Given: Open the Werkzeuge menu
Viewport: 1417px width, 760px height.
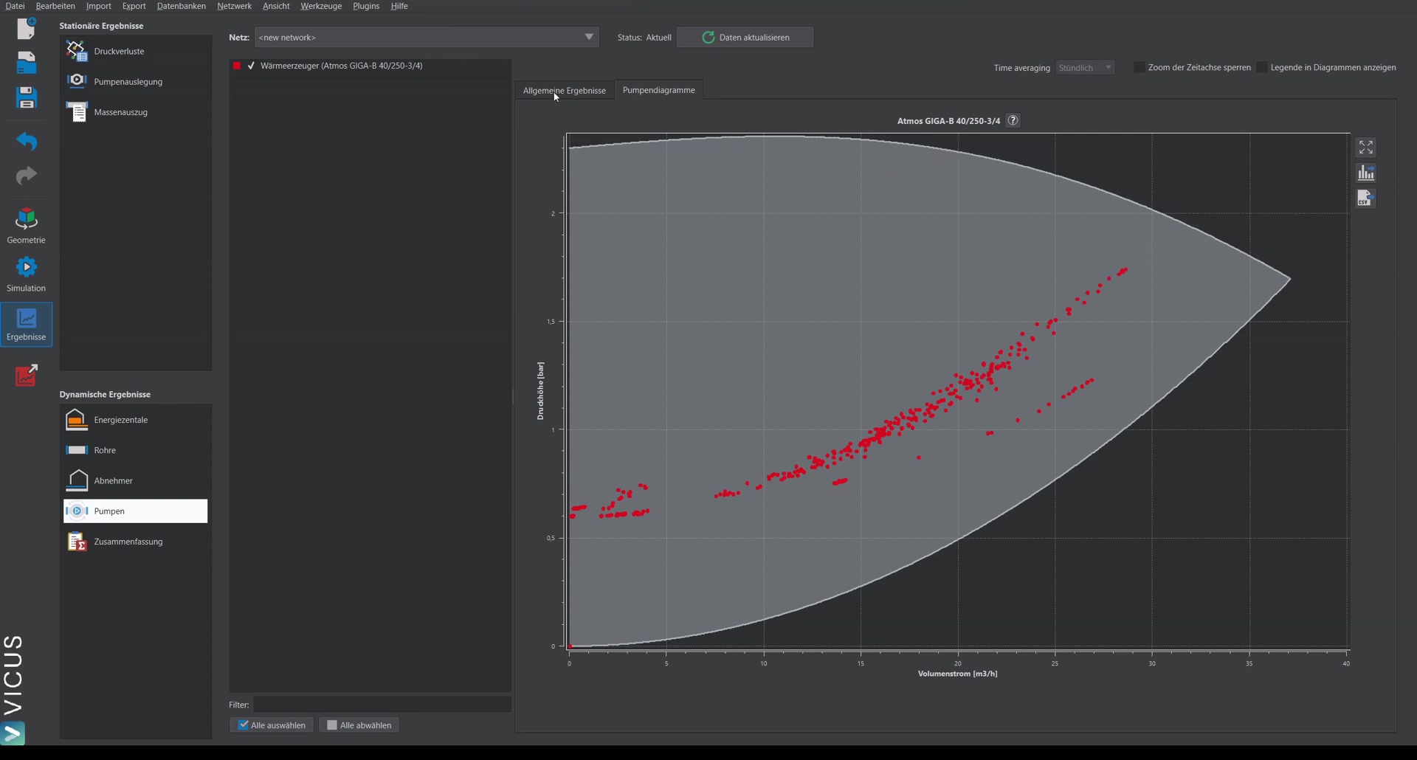Looking at the screenshot, I should click(321, 6).
